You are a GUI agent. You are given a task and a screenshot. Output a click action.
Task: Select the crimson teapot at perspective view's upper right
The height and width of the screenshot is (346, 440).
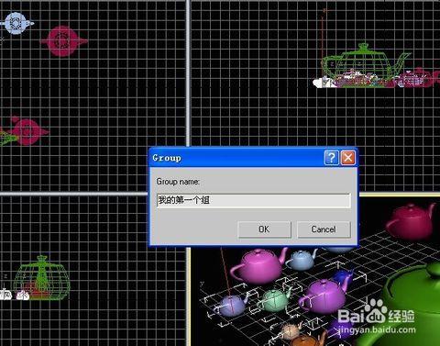pos(411,221)
